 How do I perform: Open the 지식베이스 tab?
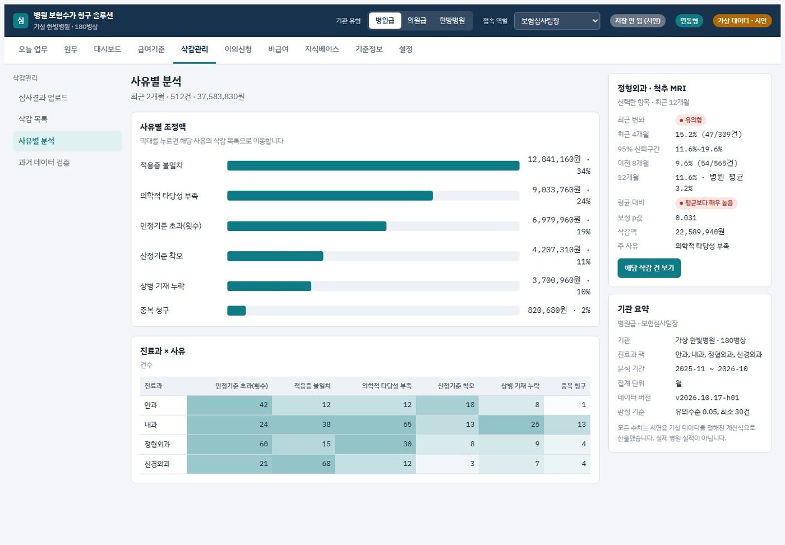322,49
